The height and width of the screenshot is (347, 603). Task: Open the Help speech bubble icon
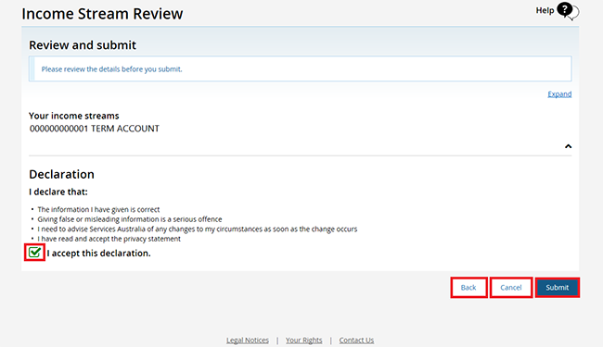(x=568, y=11)
